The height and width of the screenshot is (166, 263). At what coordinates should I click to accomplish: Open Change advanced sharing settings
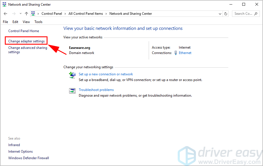pos(28,50)
